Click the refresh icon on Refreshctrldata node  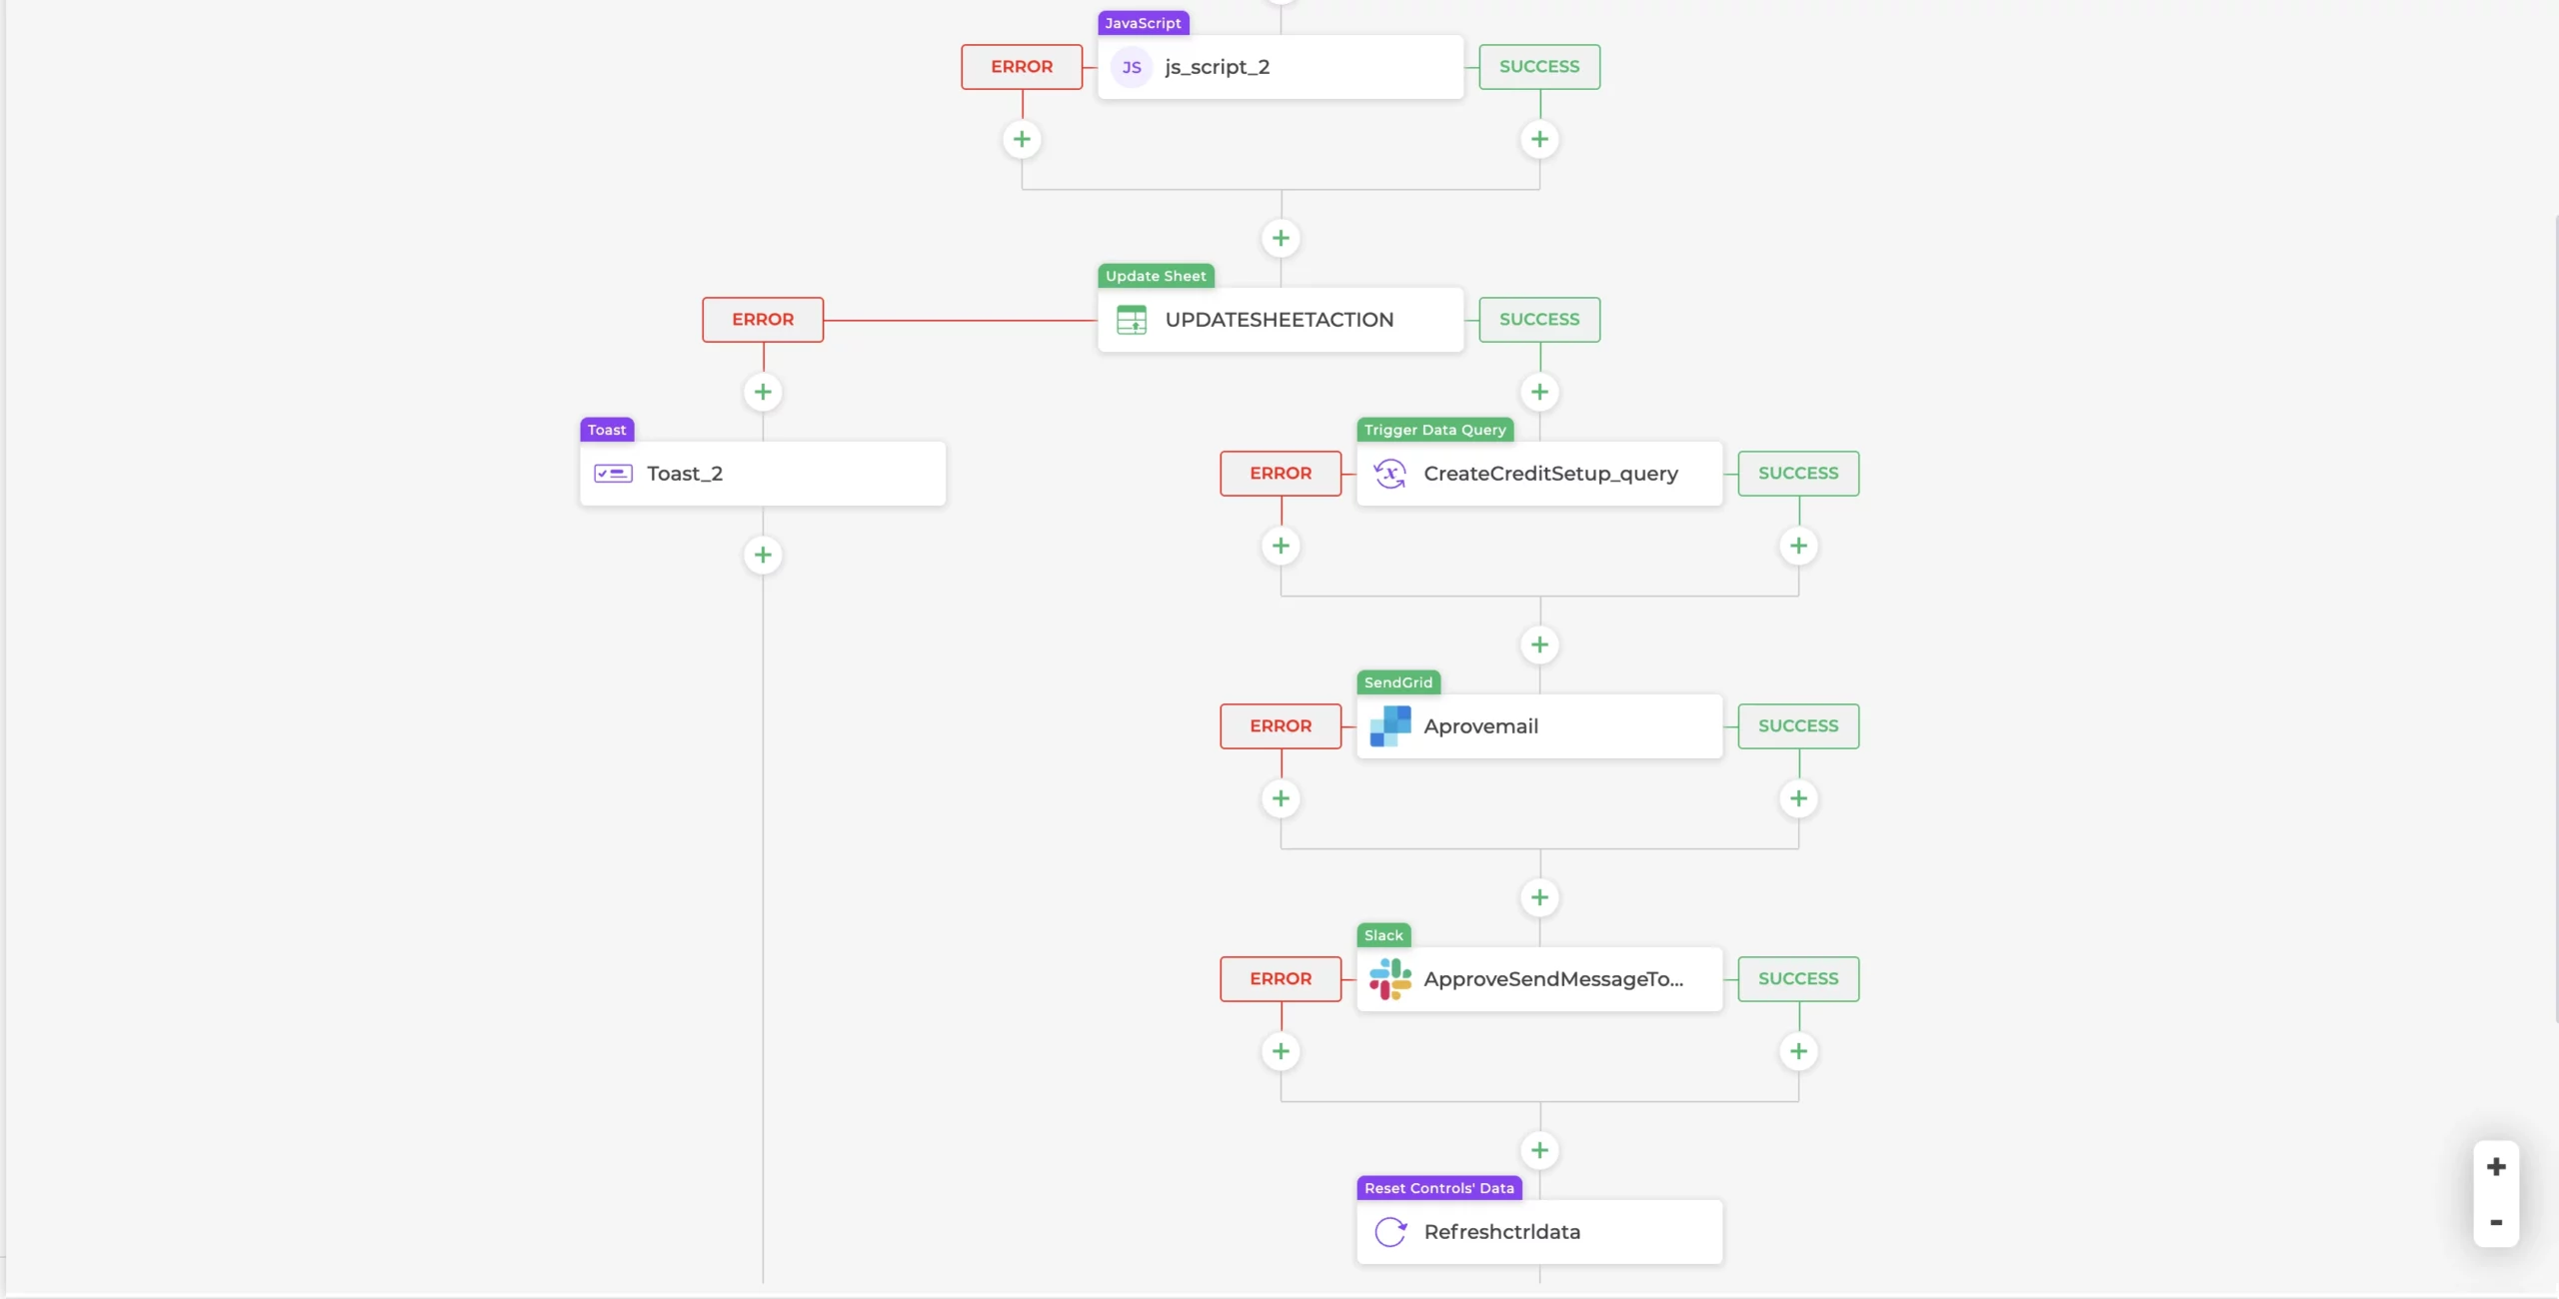[x=1389, y=1232]
